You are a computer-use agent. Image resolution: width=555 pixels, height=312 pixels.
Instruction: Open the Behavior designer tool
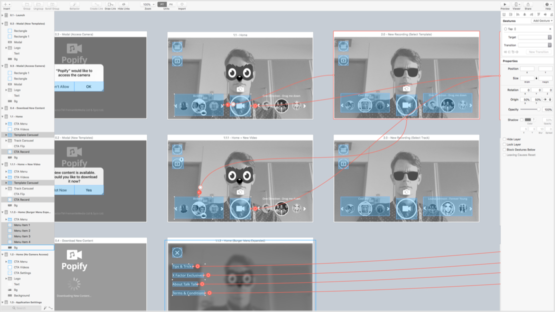click(74, 4)
